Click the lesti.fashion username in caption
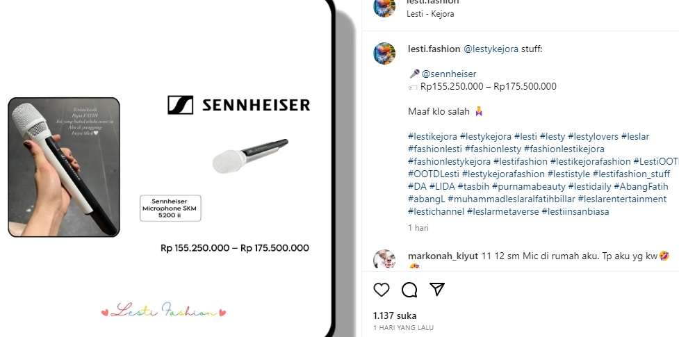 434,49
